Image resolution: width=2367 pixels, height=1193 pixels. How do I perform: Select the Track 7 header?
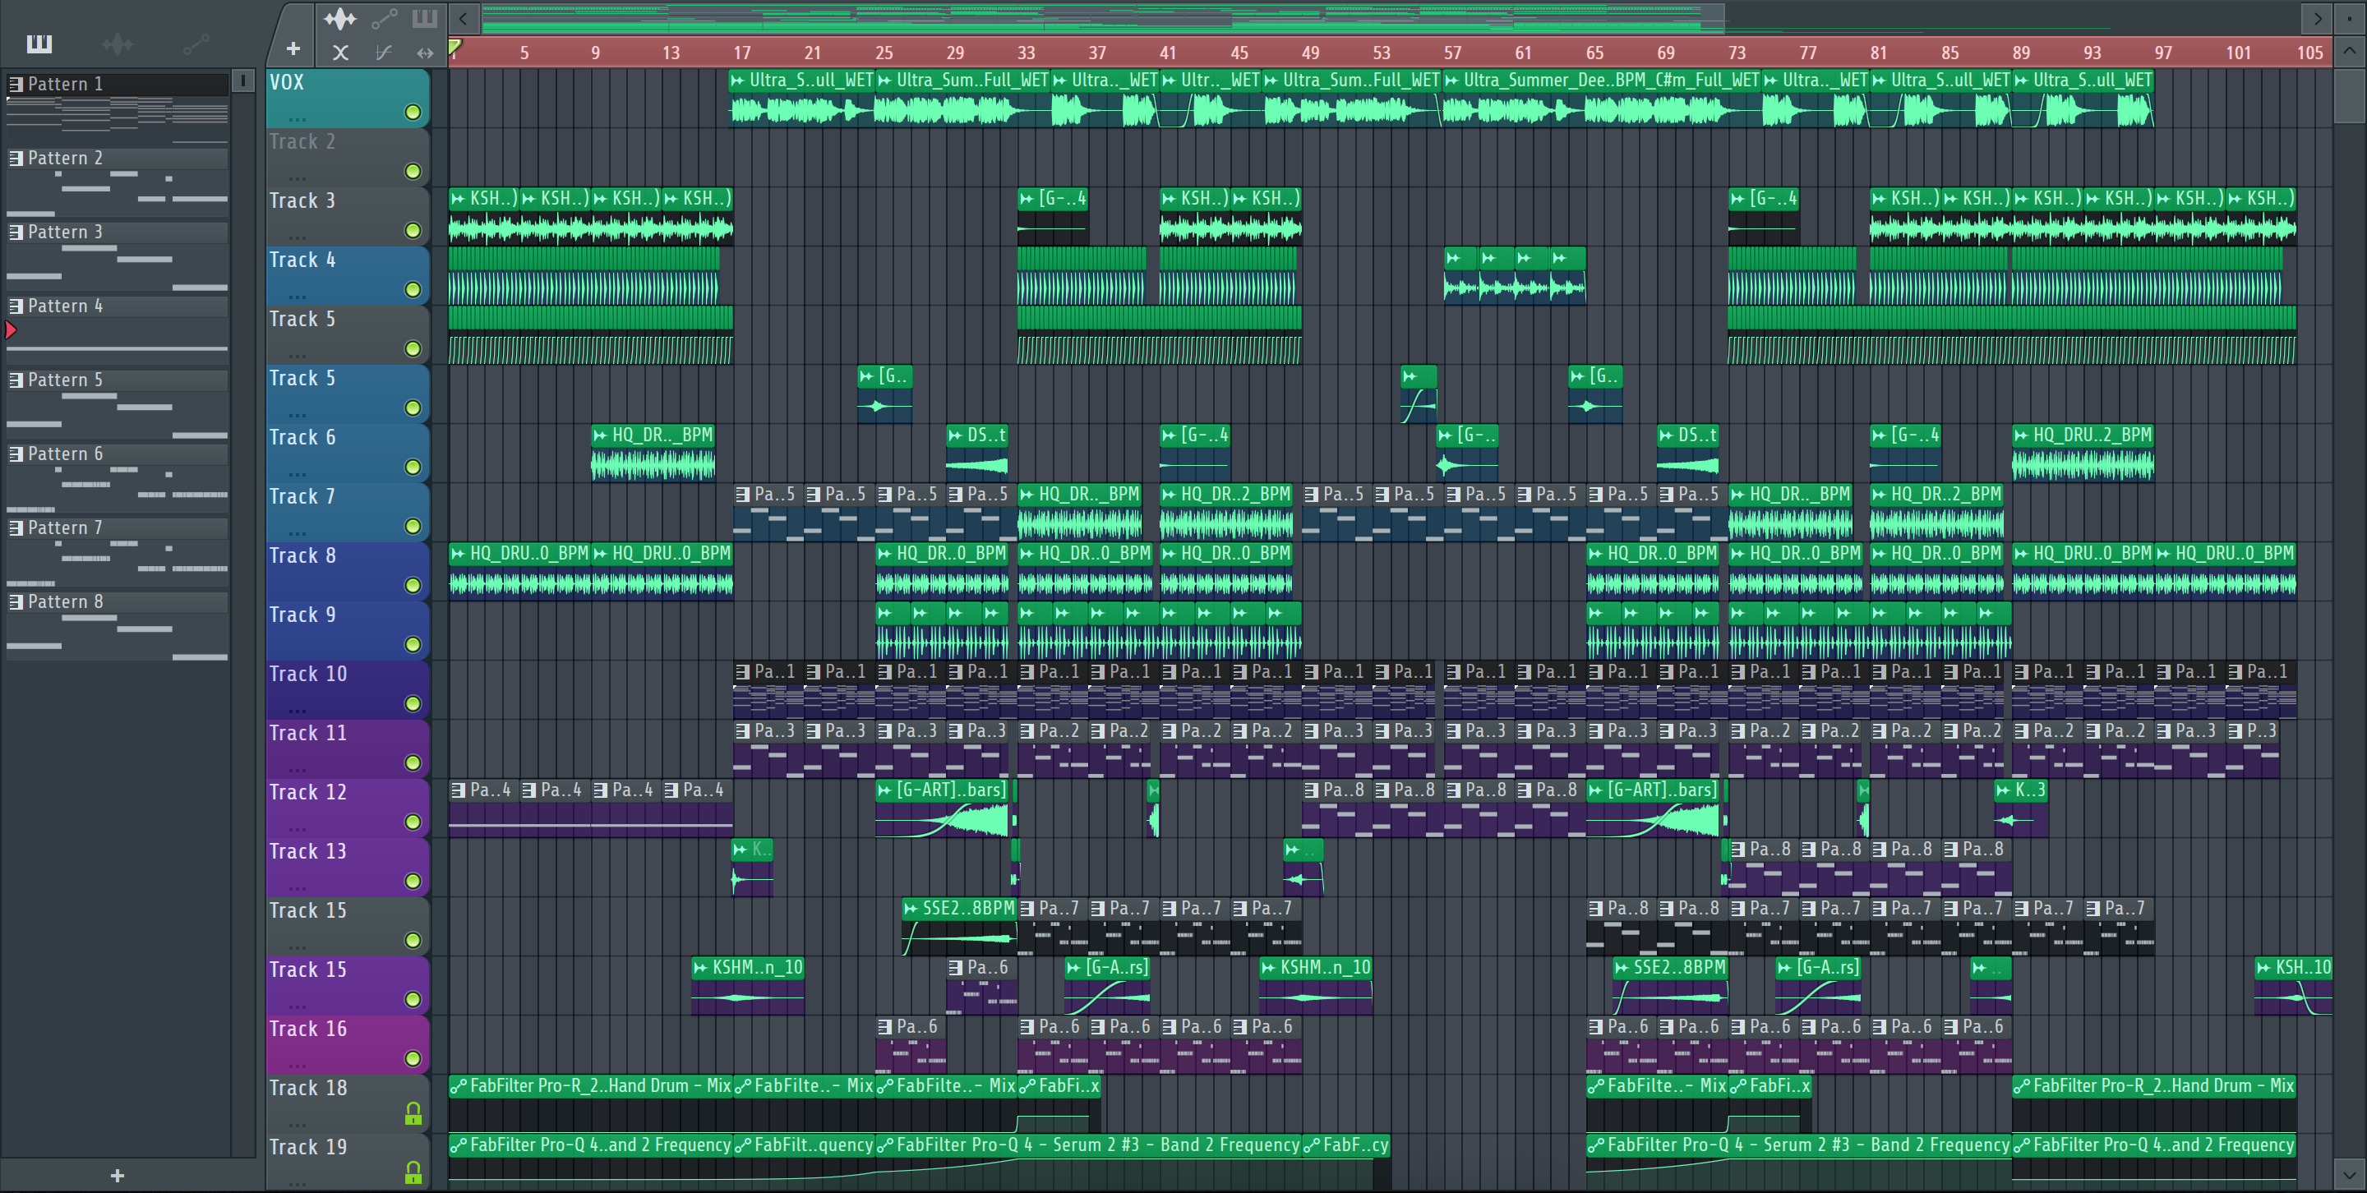pos(348,513)
